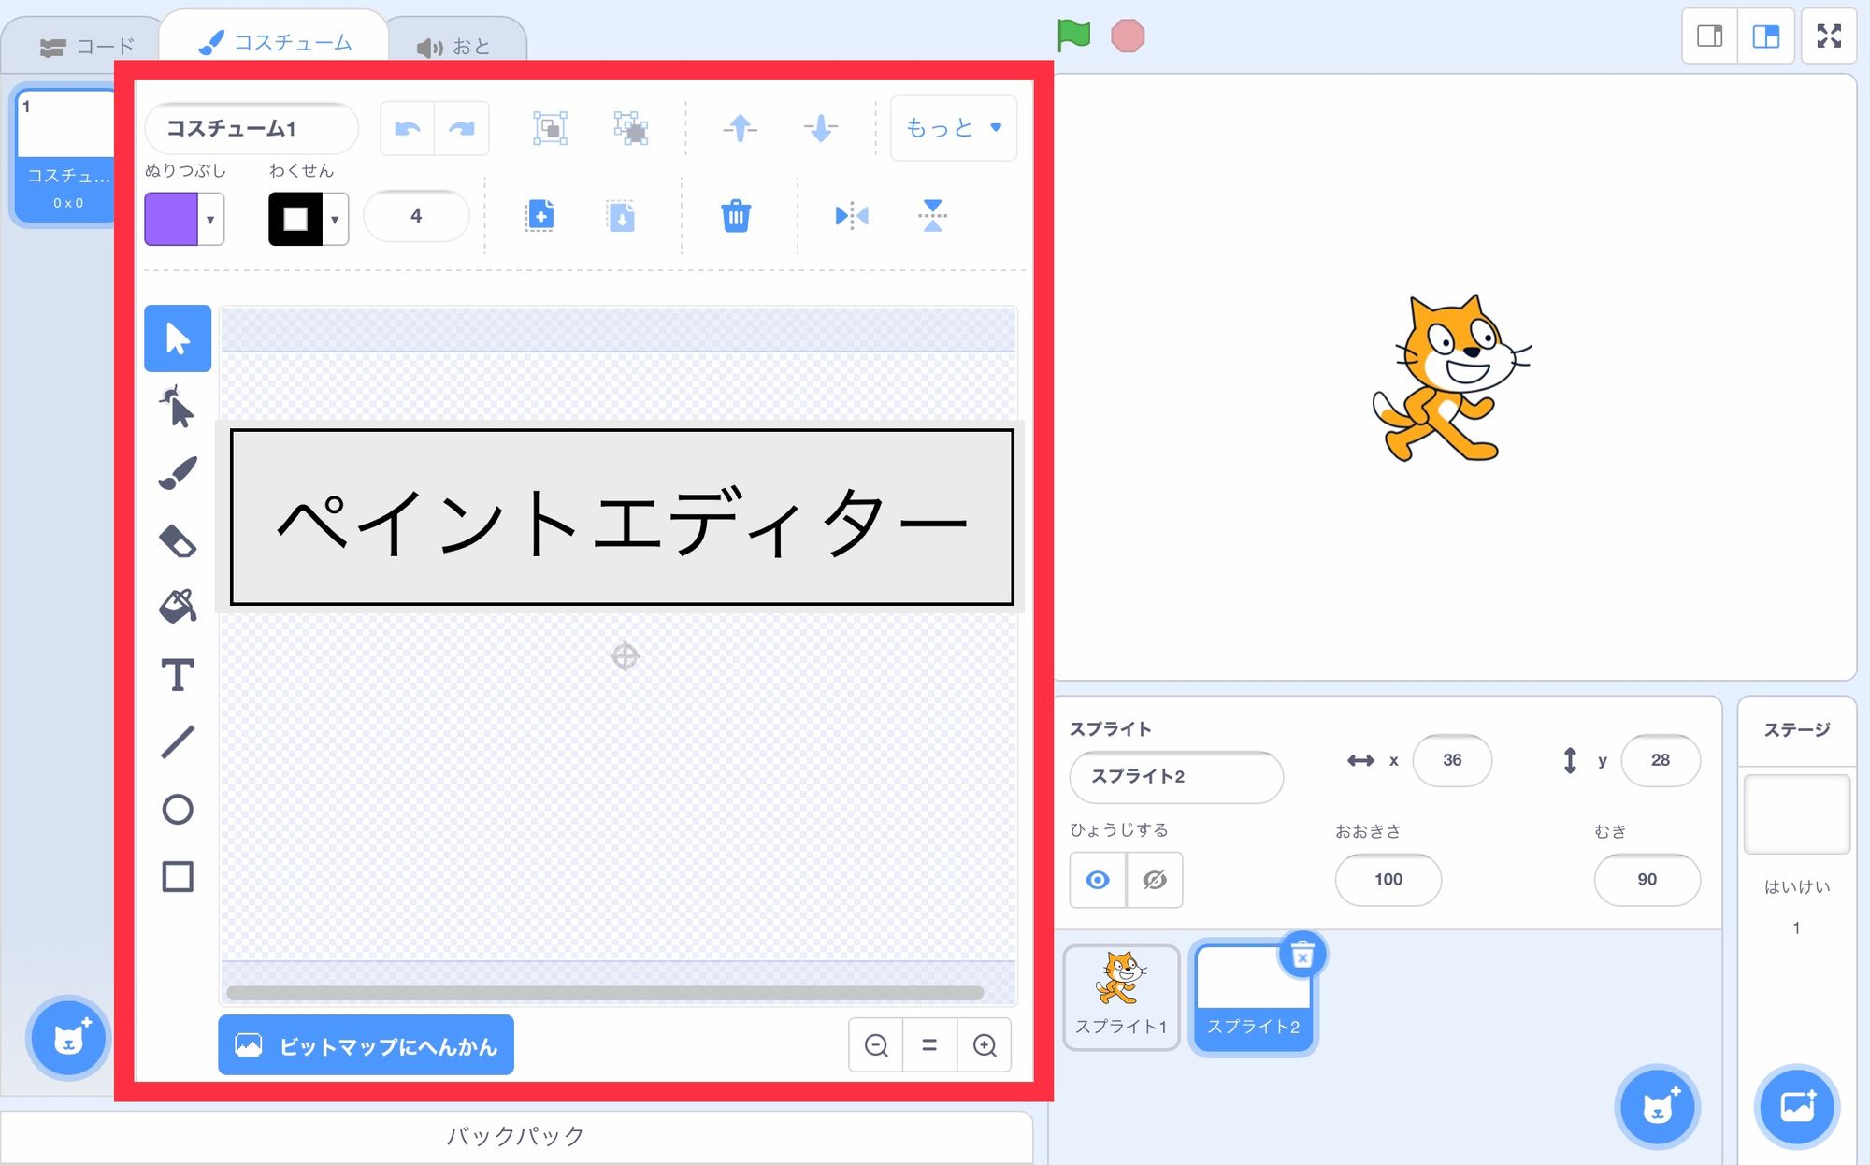Image resolution: width=1870 pixels, height=1165 pixels.
Task: Click the canvas horizontal scrollbar
Action: tap(605, 992)
